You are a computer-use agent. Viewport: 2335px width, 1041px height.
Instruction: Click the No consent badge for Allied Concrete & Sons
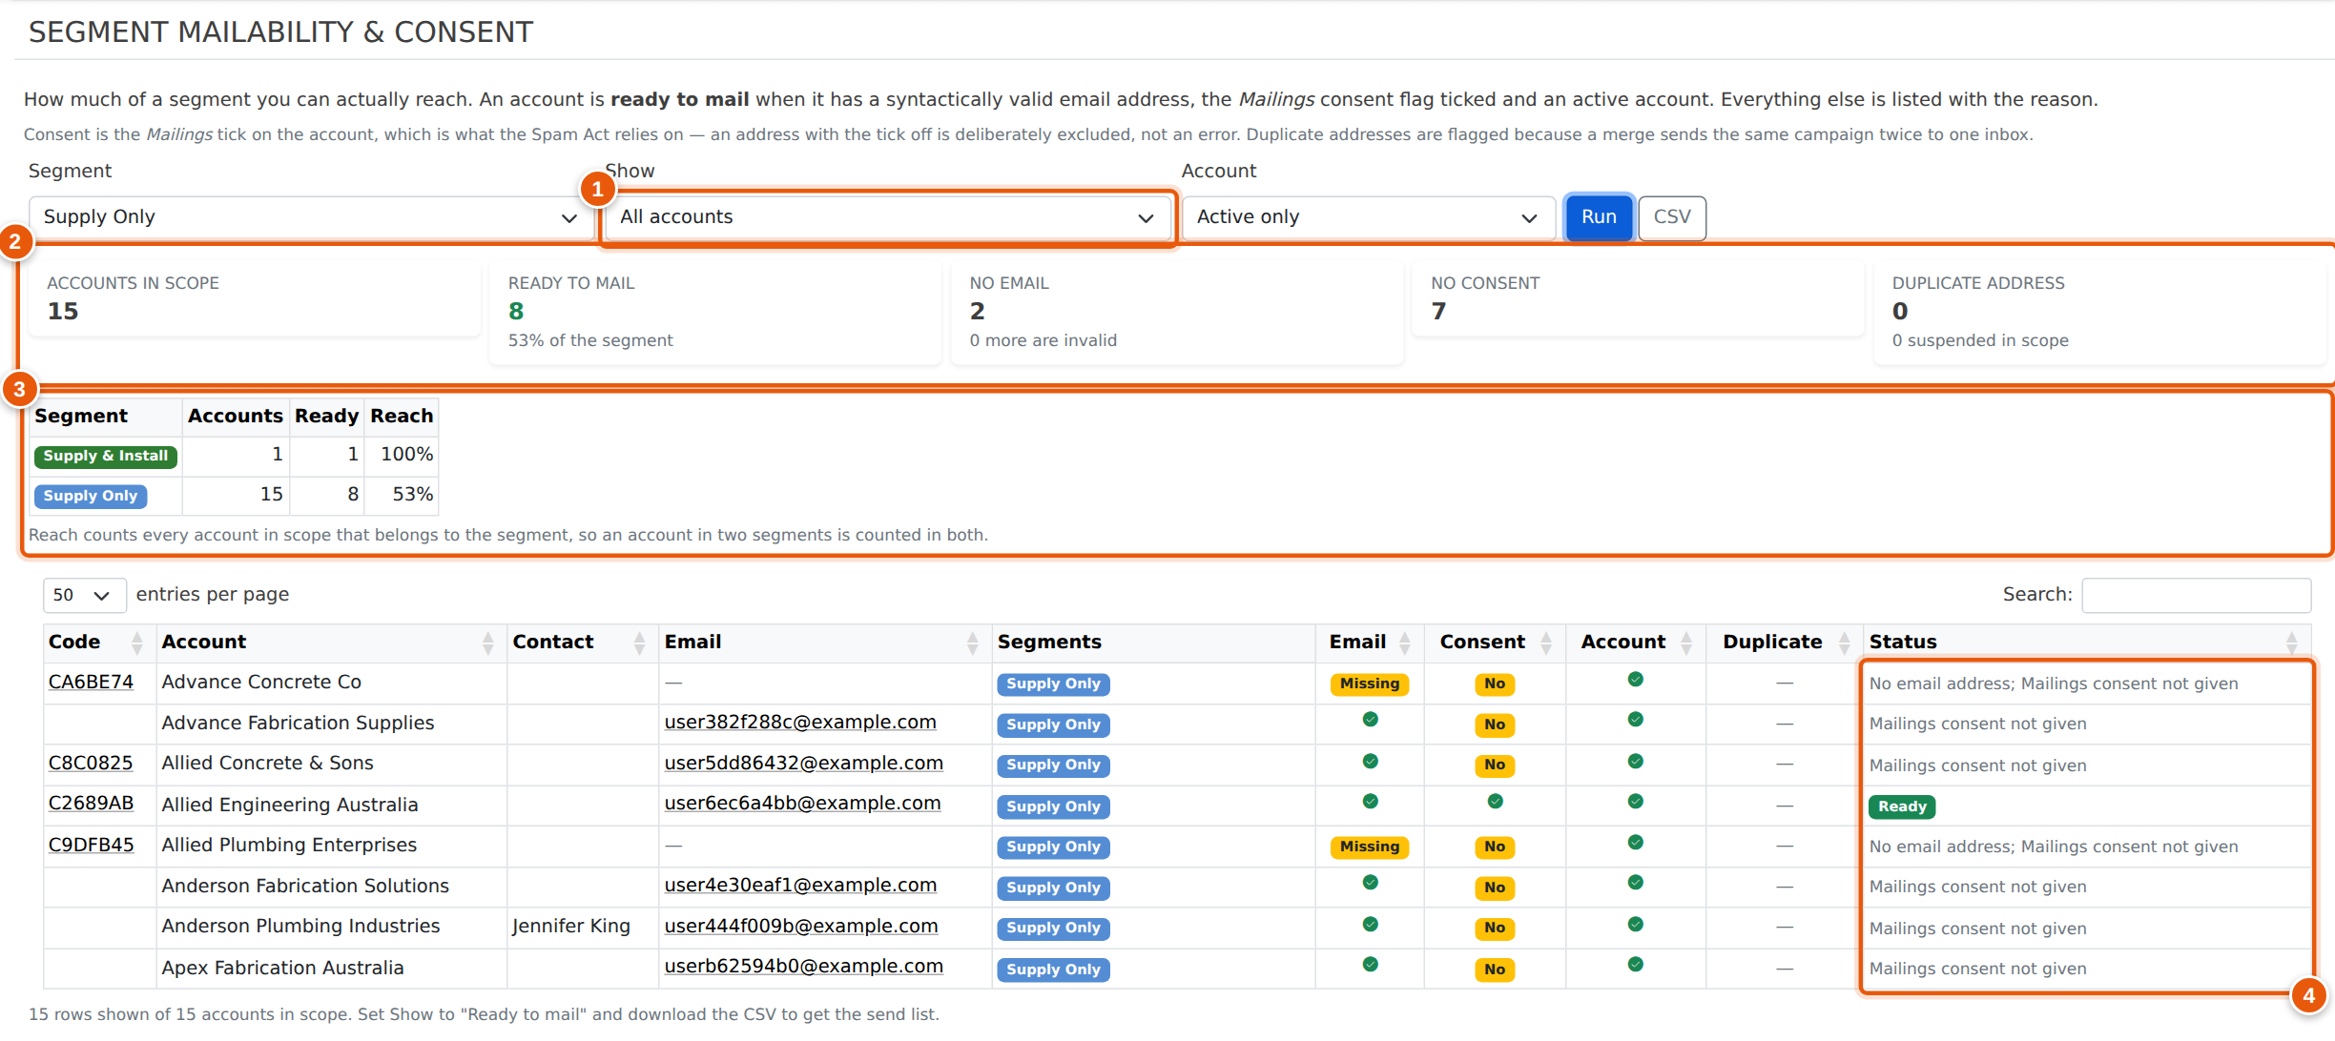pos(1495,765)
